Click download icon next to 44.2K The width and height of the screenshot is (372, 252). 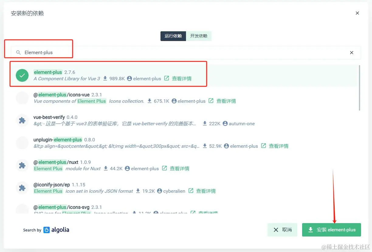(x=106, y=168)
